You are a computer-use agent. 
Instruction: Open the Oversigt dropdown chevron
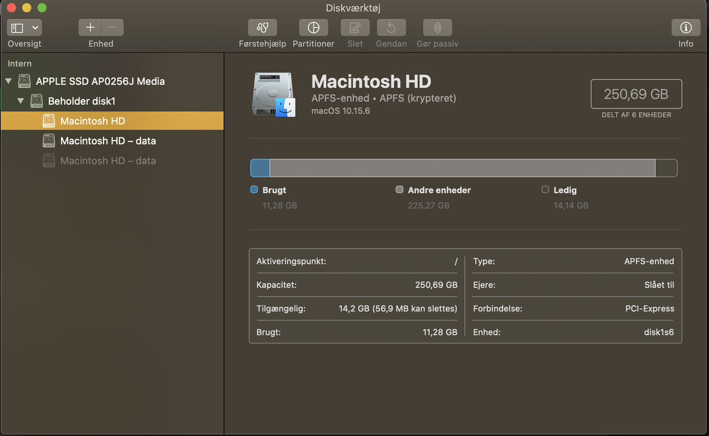[35, 28]
